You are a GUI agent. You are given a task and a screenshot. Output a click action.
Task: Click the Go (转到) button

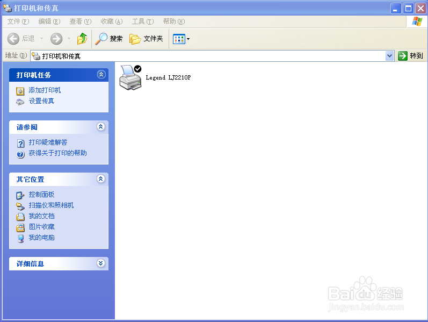(410, 56)
